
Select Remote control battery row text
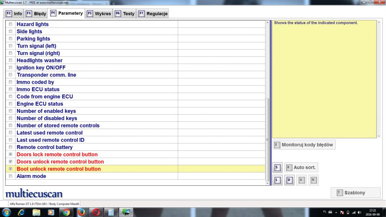[45, 147]
